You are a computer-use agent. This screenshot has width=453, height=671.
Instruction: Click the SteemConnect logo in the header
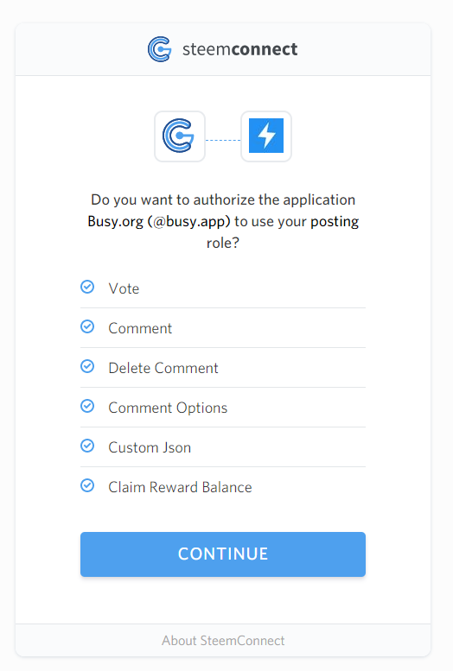point(159,49)
